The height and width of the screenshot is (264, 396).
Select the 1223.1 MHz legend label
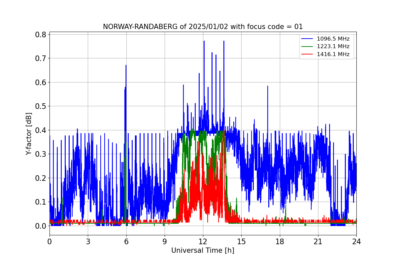coord(333,47)
